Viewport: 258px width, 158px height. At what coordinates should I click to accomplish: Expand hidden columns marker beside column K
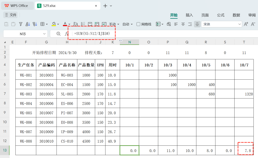[x=120, y=40]
